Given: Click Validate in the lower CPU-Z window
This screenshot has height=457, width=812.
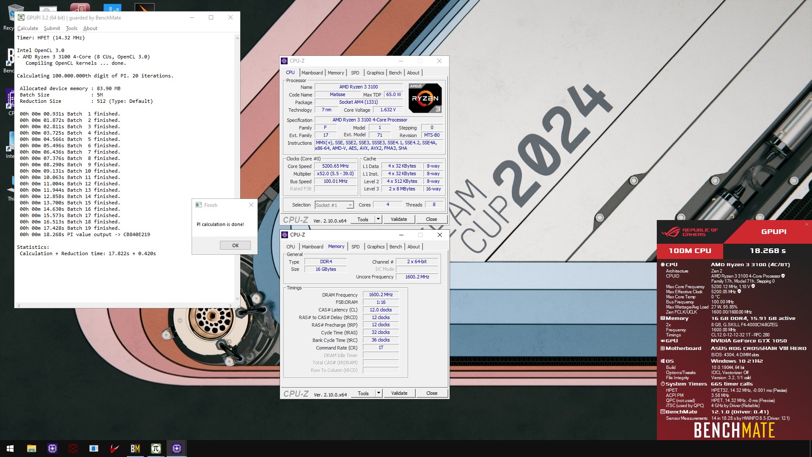Looking at the screenshot, I should coord(399,393).
